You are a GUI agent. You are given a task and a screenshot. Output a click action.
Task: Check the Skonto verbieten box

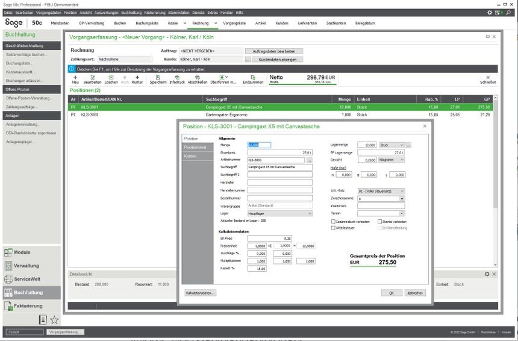click(379, 222)
